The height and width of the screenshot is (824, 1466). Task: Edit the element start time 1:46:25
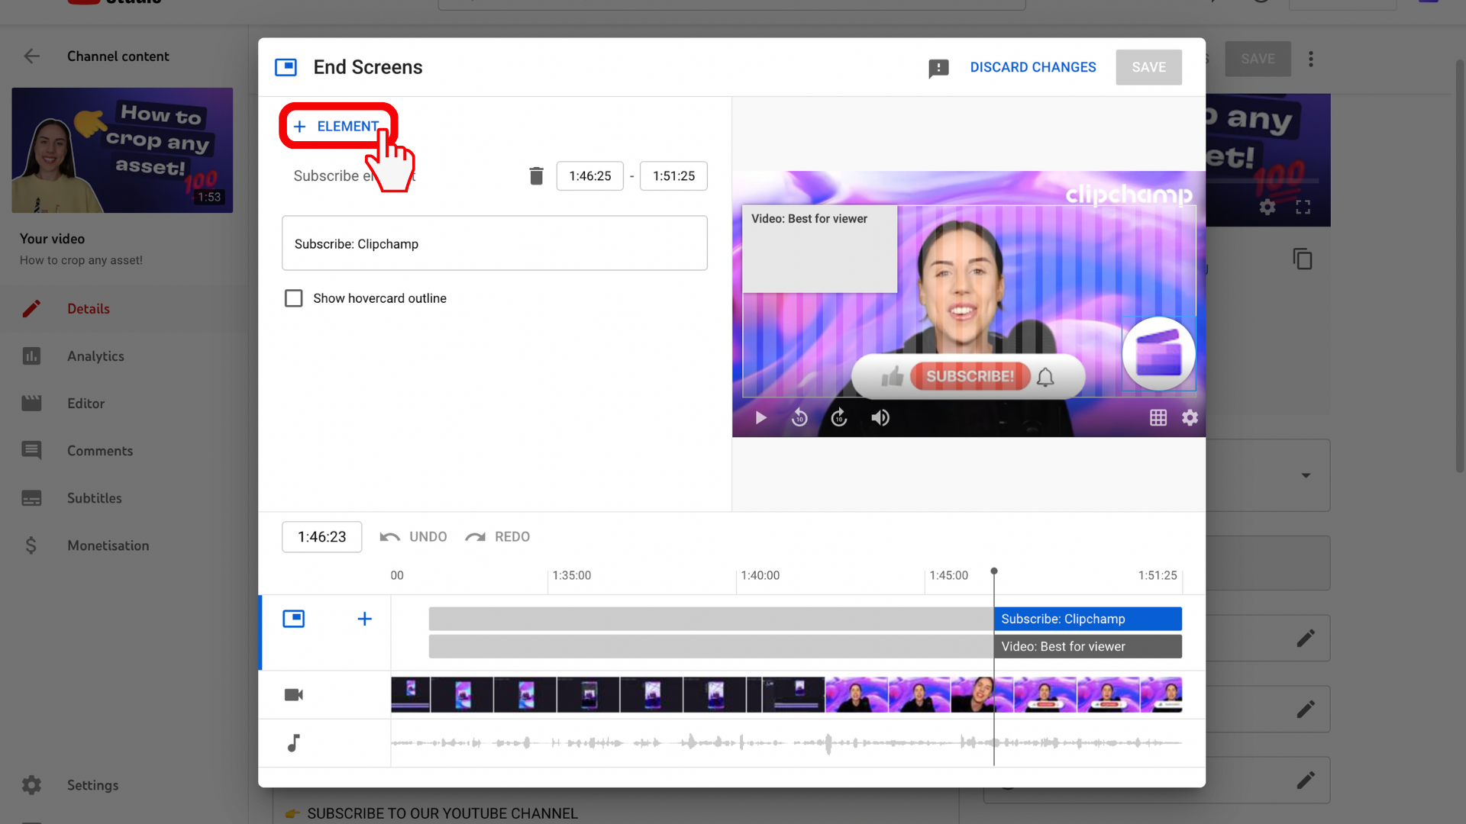point(590,175)
